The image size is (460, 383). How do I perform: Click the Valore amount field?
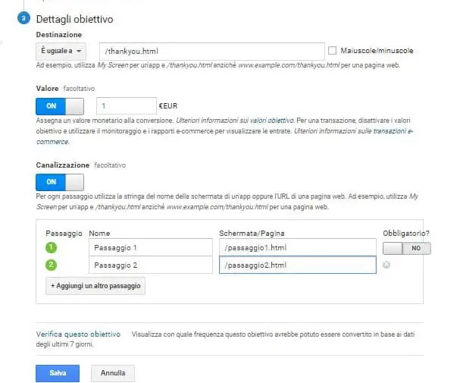[x=127, y=106]
